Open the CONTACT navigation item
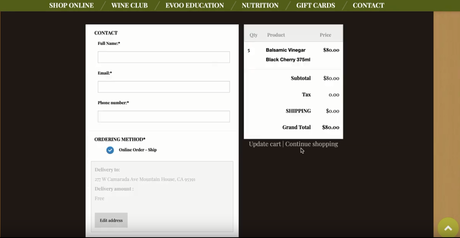Image resolution: width=460 pixels, height=238 pixels. pos(368,5)
